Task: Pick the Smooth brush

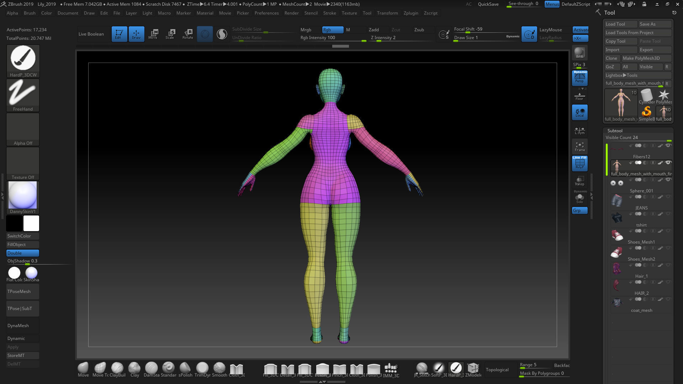Action: coord(219,369)
